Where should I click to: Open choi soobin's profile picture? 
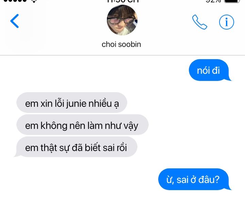122,20
